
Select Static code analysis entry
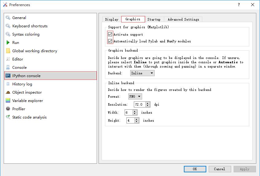(50, 117)
